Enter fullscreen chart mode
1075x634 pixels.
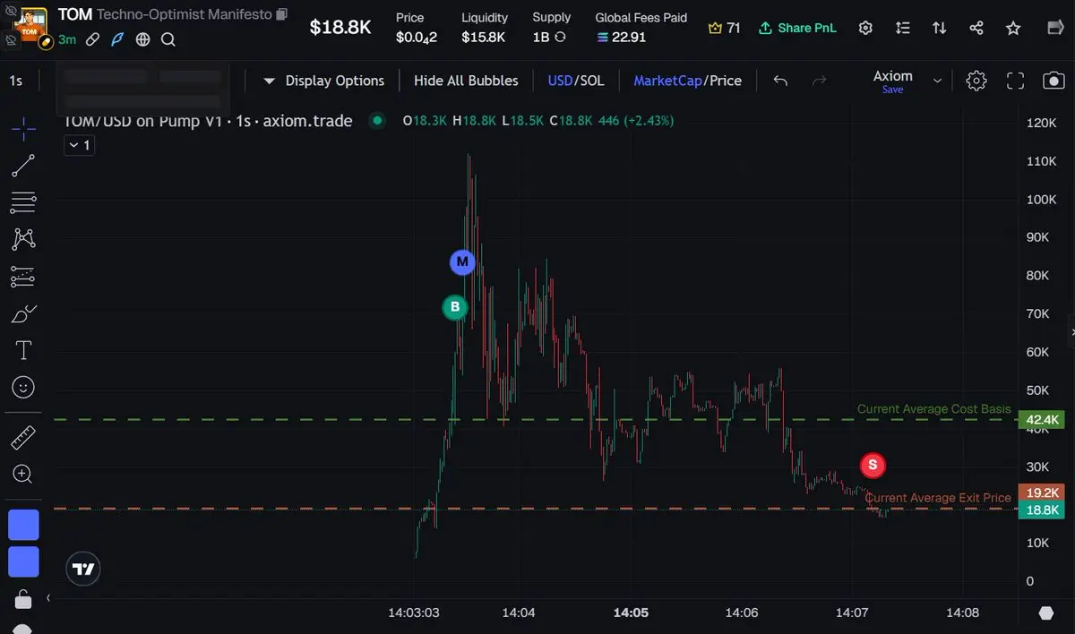1015,81
